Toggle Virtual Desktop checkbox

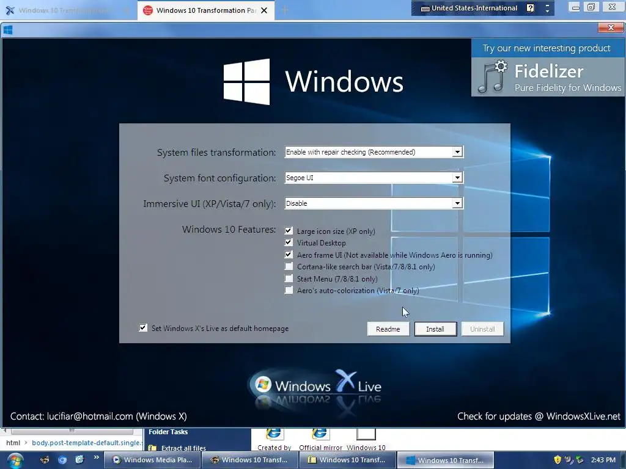(289, 242)
